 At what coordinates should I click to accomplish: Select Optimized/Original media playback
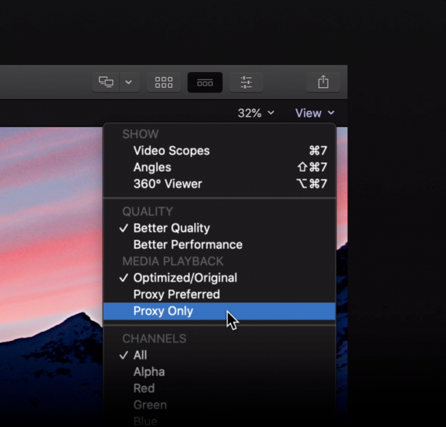(185, 278)
